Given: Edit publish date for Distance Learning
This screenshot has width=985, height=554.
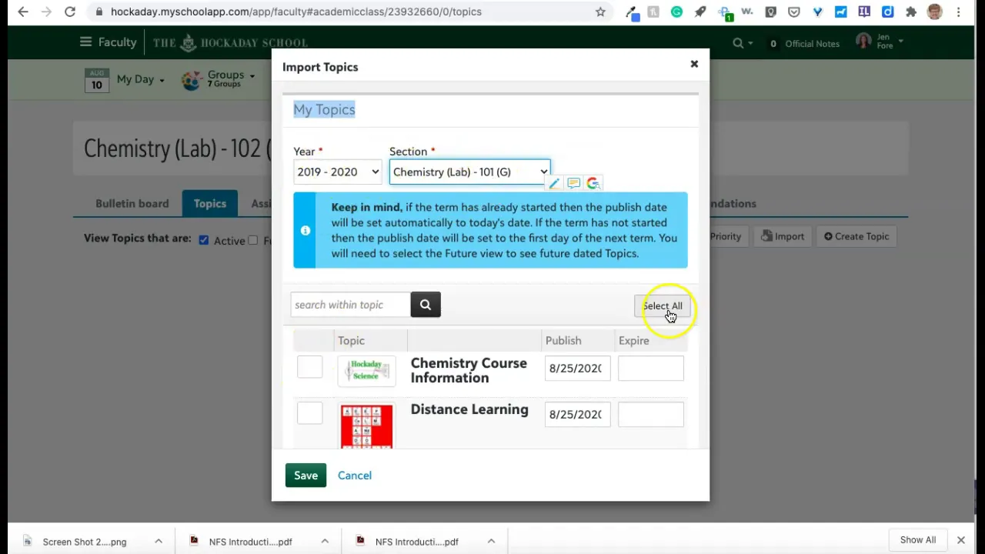Looking at the screenshot, I should 577,414.
